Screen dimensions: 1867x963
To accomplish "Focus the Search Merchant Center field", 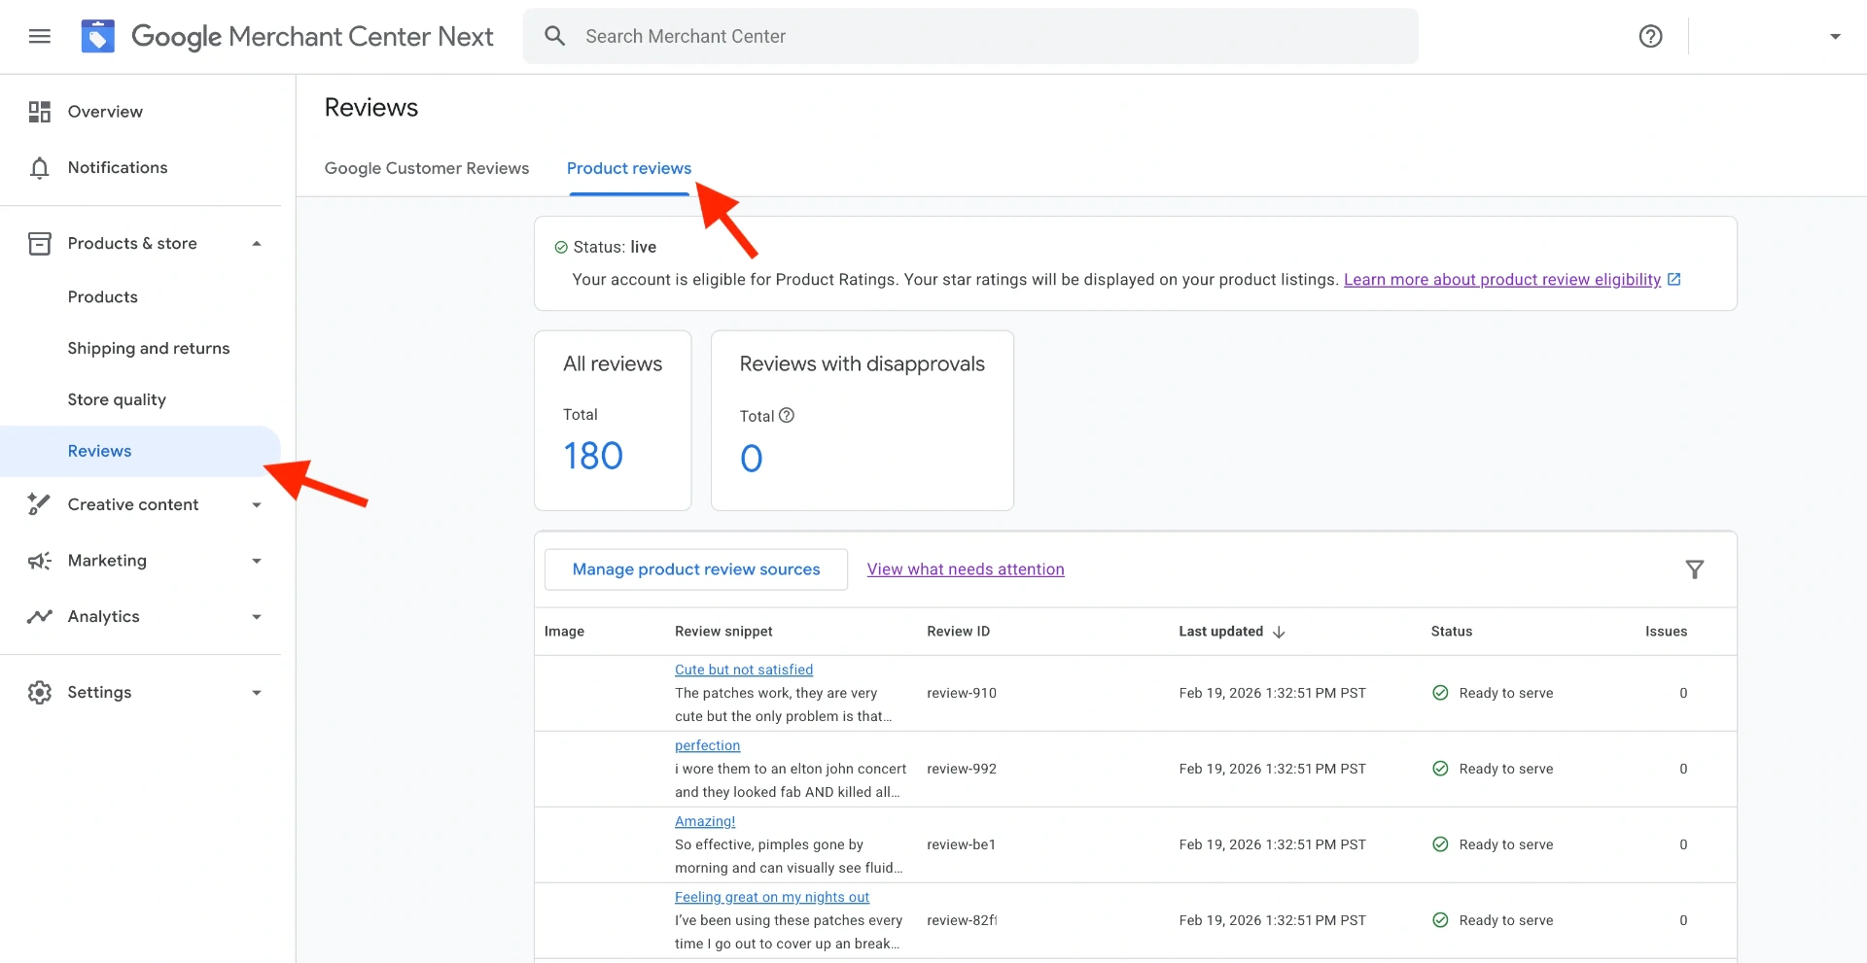I will [x=970, y=36].
